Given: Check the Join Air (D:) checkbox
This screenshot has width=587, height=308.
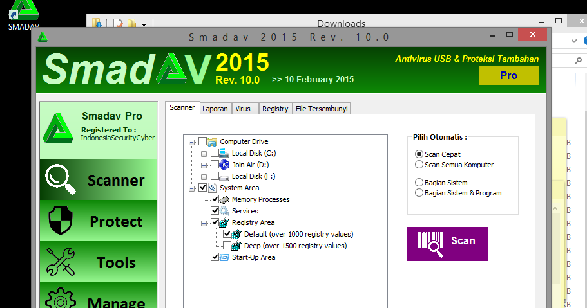Looking at the screenshot, I should click(x=215, y=165).
